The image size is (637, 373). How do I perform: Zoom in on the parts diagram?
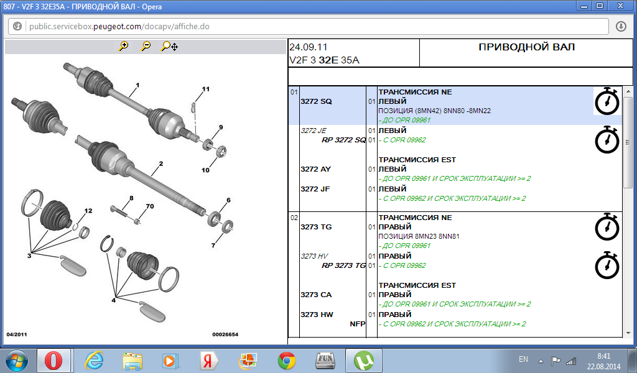tap(124, 46)
